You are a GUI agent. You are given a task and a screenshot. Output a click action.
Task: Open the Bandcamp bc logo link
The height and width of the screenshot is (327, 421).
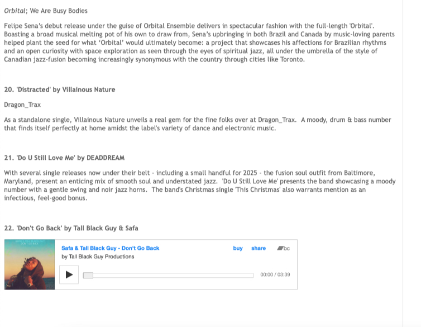coord(283,248)
